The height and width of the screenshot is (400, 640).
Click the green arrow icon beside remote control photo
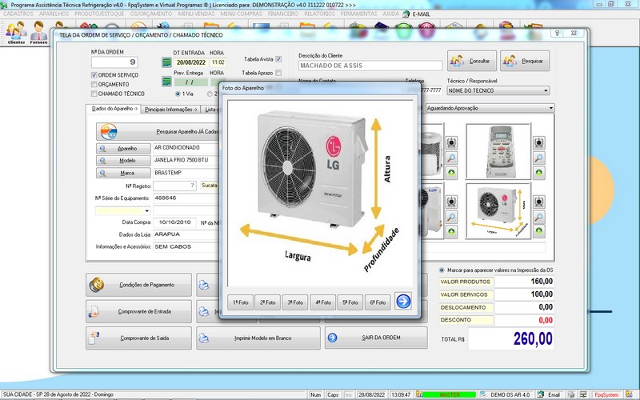click(540, 172)
